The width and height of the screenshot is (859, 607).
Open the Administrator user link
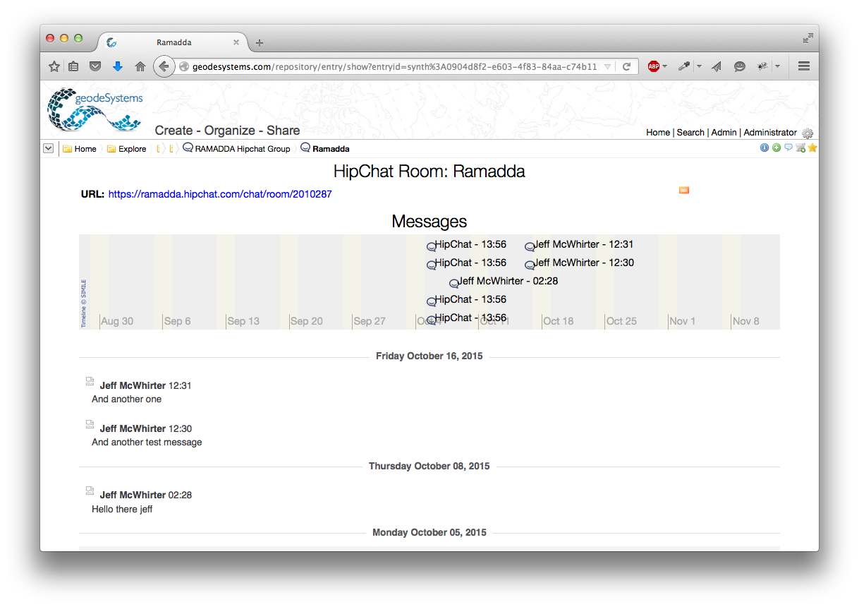tap(770, 133)
